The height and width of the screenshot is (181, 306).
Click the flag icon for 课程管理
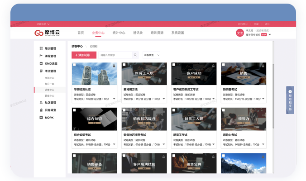(41, 56)
